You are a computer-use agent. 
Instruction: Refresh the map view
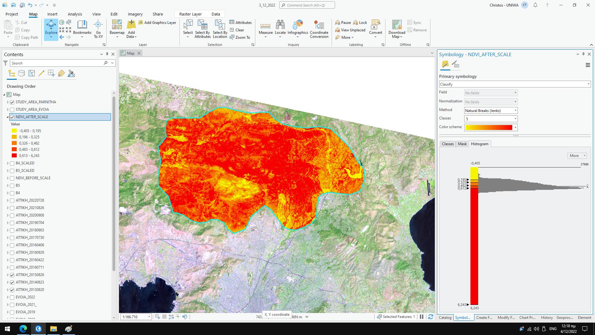point(430,317)
